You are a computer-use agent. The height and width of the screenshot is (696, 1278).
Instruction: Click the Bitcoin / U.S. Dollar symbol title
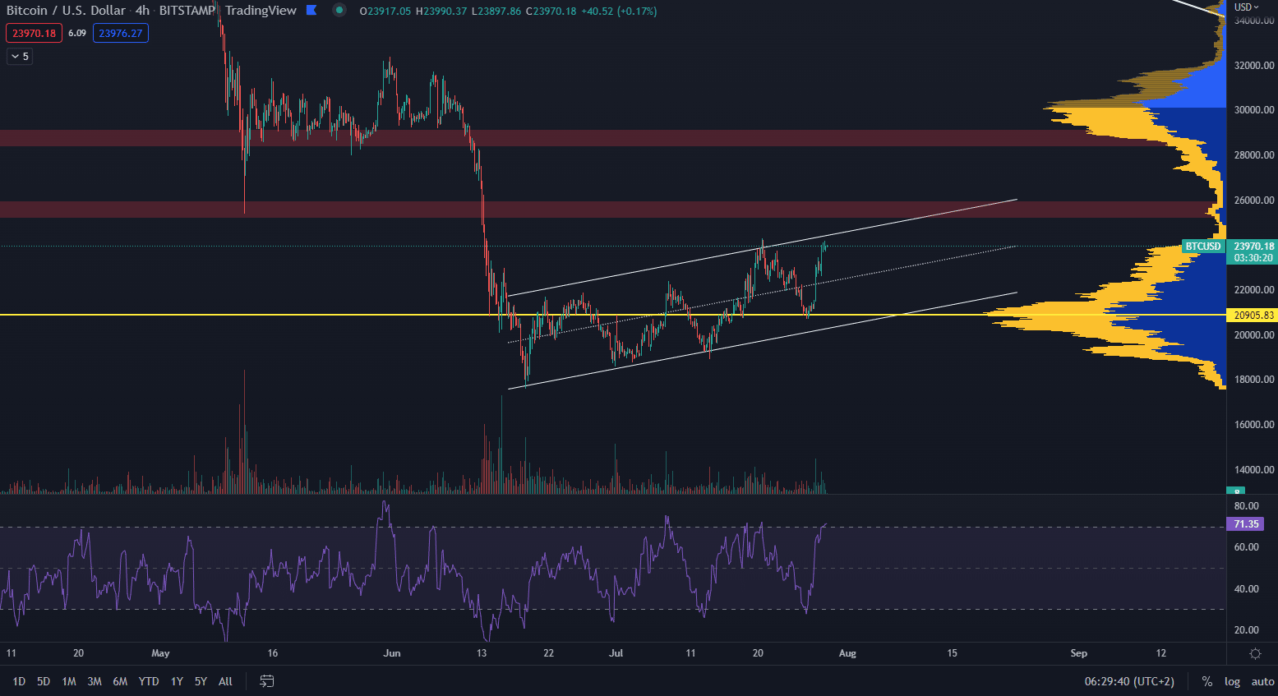coord(67,11)
